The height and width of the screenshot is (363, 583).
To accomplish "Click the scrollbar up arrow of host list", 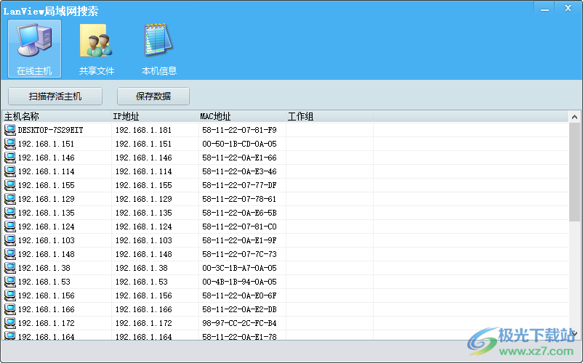I will (x=574, y=117).
